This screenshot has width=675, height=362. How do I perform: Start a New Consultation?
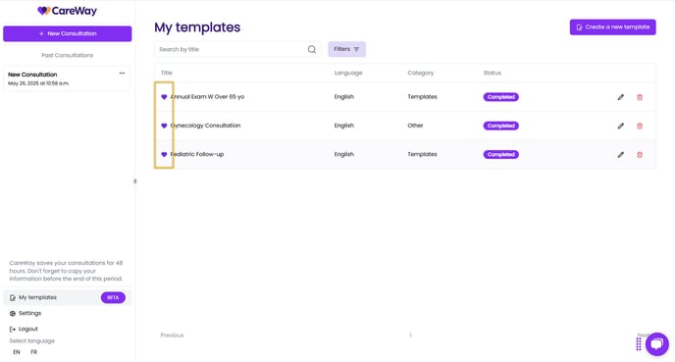coord(67,33)
